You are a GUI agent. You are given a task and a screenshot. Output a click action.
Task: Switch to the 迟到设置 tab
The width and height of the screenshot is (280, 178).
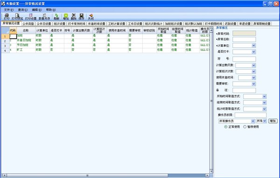pos(231,23)
